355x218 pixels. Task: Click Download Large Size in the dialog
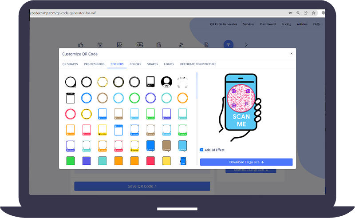pyautogui.click(x=246, y=162)
